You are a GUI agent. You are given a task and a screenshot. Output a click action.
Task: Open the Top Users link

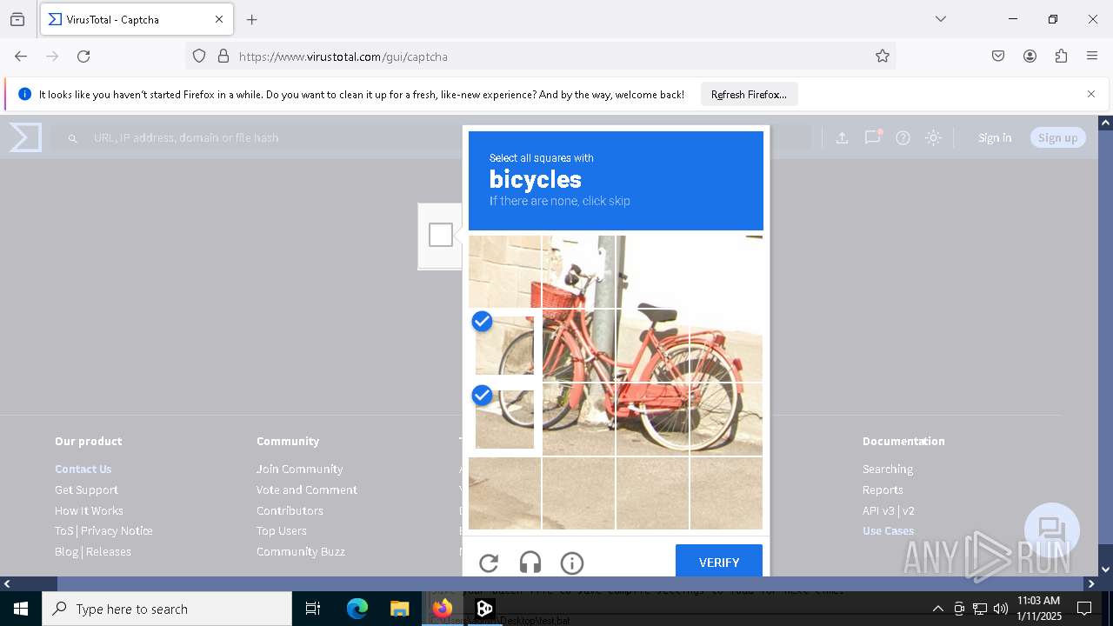coord(281,530)
